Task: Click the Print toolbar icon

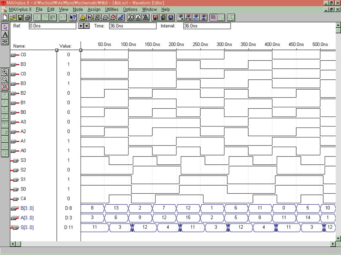Action: click(x=28, y=18)
